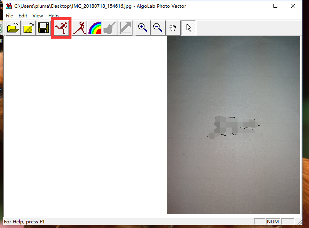Activate the hand pan tool
Screen dimensions: 309x228
[x=173, y=28]
